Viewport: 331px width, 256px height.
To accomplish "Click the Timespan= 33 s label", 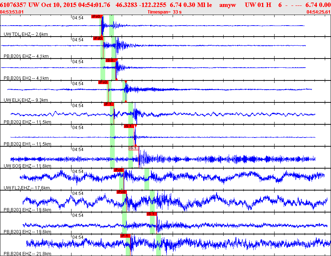I will (165, 12).
